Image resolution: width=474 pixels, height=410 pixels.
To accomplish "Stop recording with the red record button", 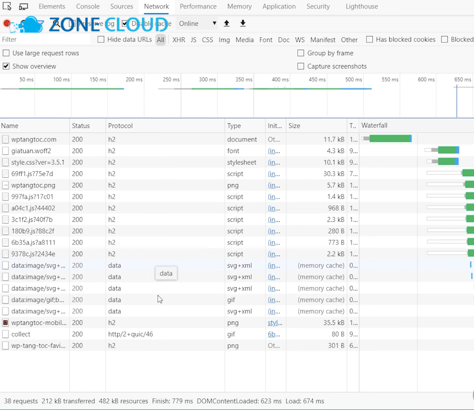I will (7, 23).
